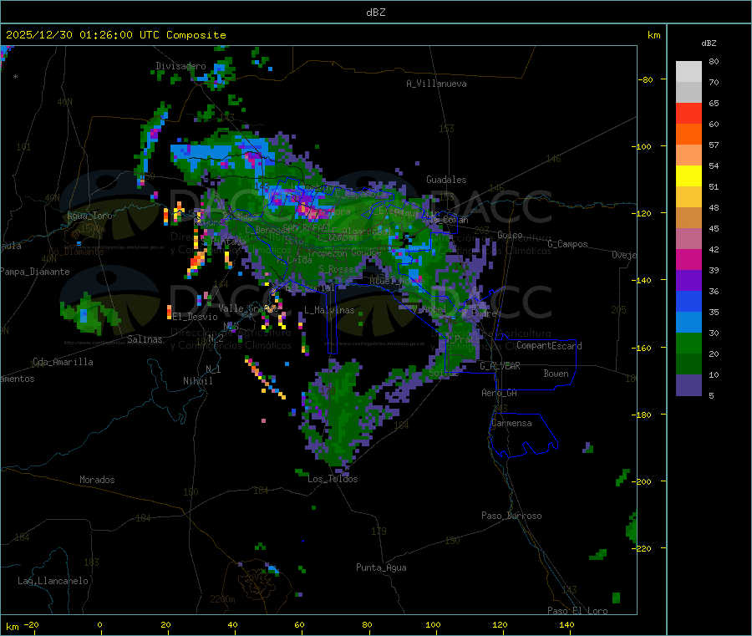Click the 'Punta_Agua' location label
This screenshot has width=752, height=636.
(381, 567)
